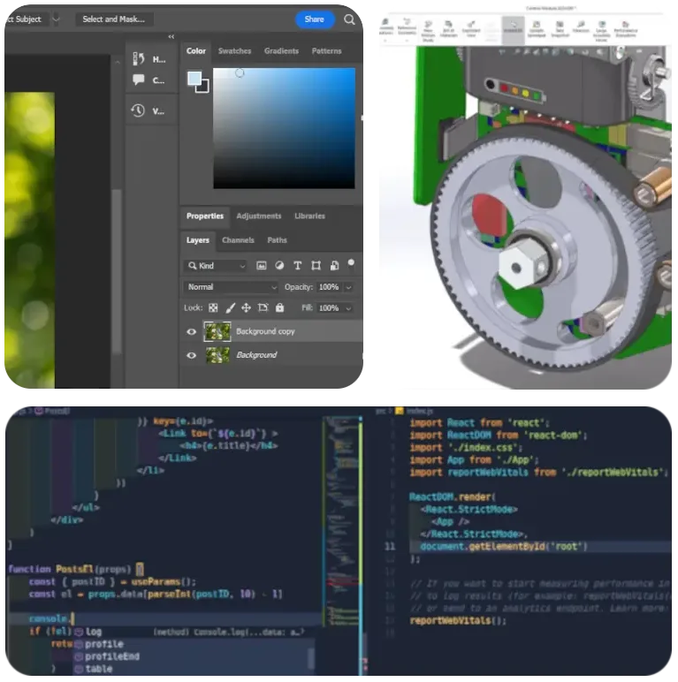Hide the Background layer
Screen dimensions: 678x682
(x=191, y=355)
